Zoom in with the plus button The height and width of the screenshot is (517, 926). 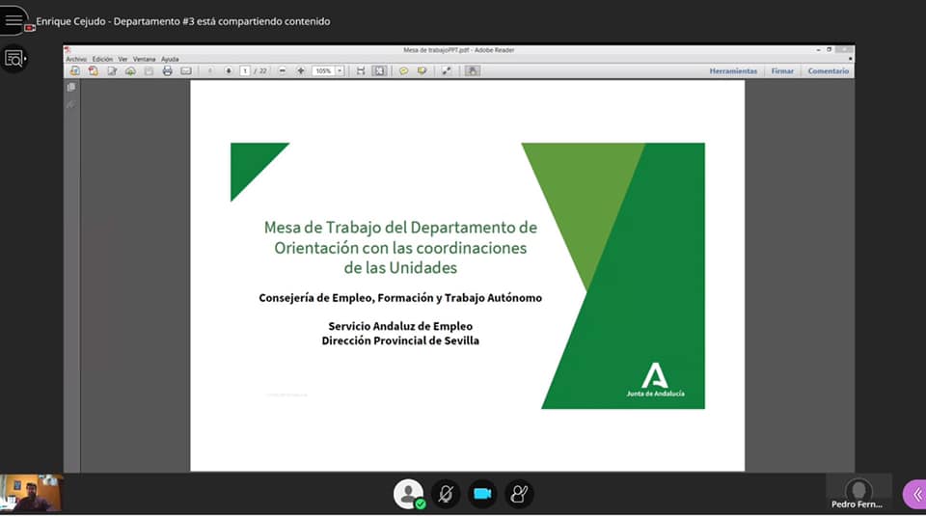[x=301, y=71]
